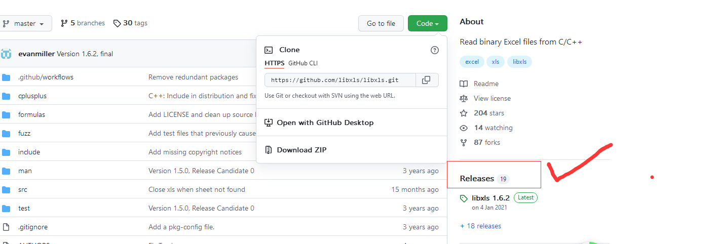Screen dimensions: 717x244
Task: Click the green release tag icon
Action: pos(464,198)
